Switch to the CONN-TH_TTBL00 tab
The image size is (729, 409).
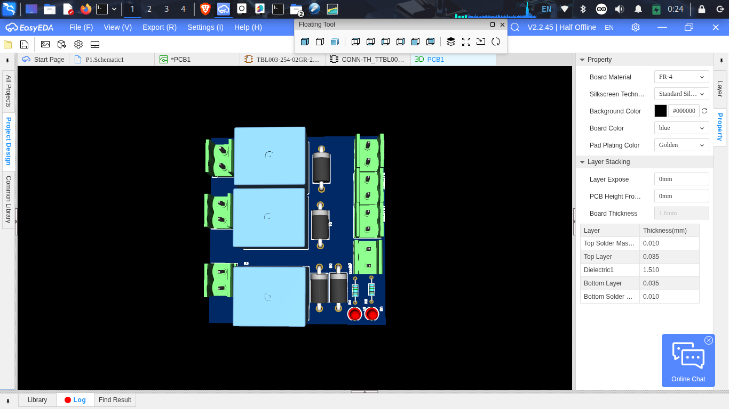point(368,60)
